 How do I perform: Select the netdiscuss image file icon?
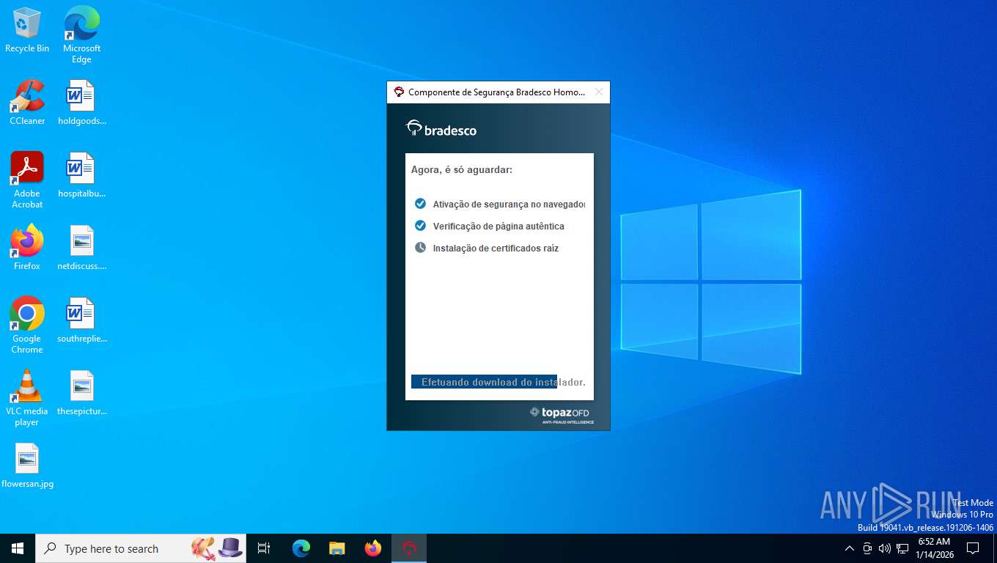(81, 248)
